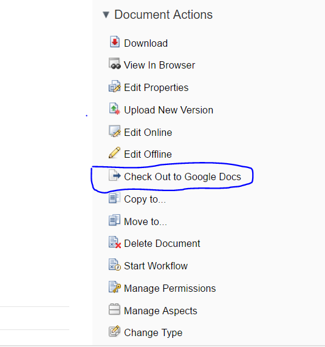This screenshot has height=347, width=325.
Task: Click the View In Browser binoculars icon
Action: click(115, 64)
